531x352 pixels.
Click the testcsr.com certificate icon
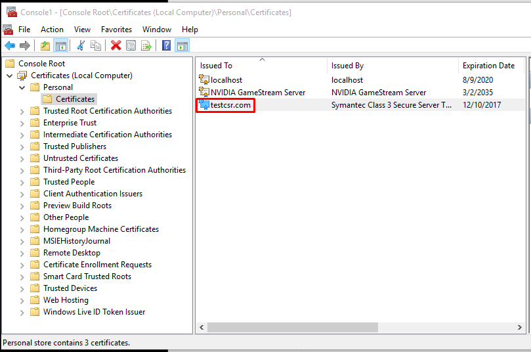pyautogui.click(x=204, y=104)
